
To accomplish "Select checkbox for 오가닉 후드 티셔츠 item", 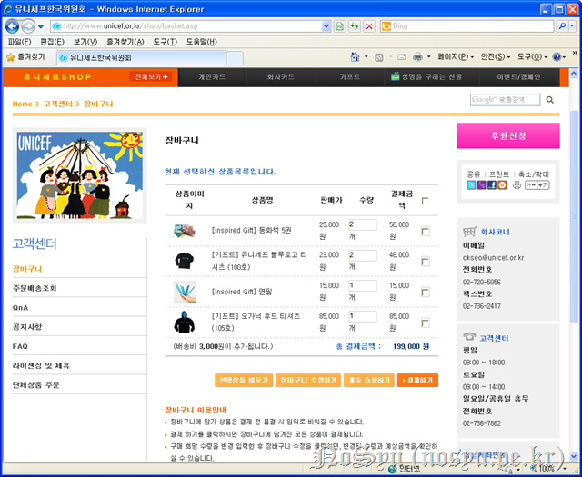I will pos(426,322).
